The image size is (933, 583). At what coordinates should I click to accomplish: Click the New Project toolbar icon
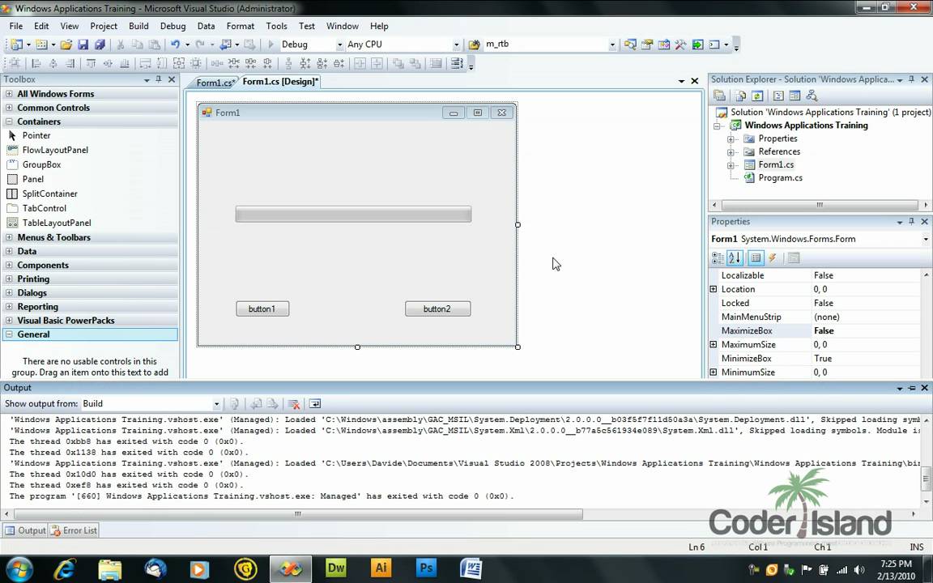(x=16, y=45)
